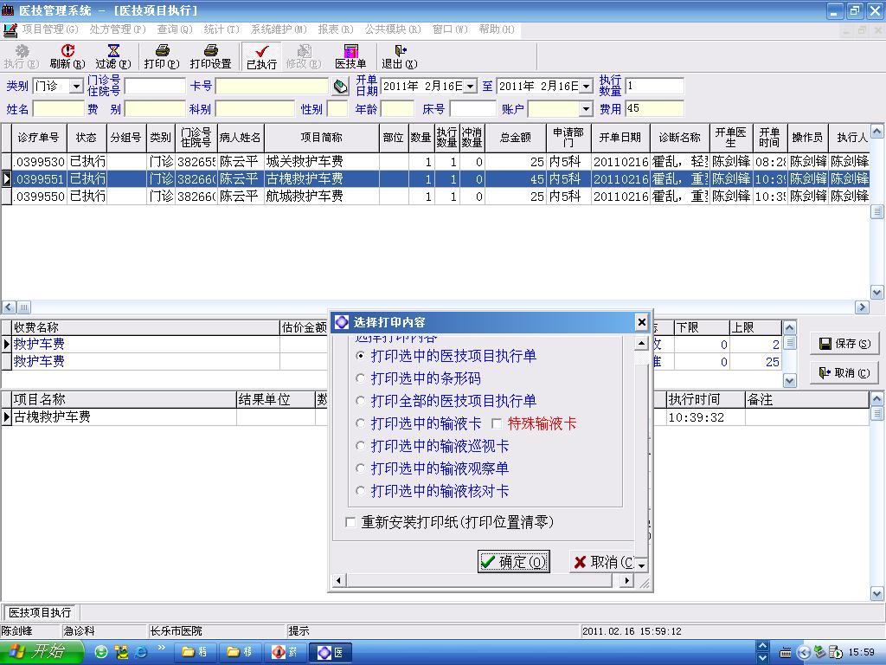The width and height of the screenshot is (886, 665).
Task: Open the 处方管理 menu
Action: pyautogui.click(x=118, y=29)
